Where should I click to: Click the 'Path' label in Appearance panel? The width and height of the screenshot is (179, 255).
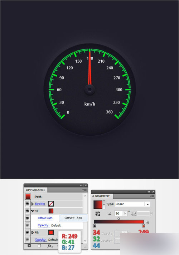[x=38, y=197]
